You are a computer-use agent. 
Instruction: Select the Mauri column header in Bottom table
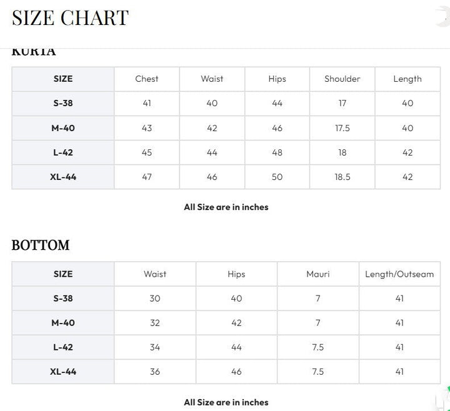click(318, 274)
